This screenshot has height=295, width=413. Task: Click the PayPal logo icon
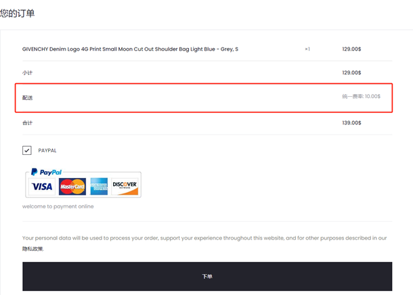tap(46, 172)
